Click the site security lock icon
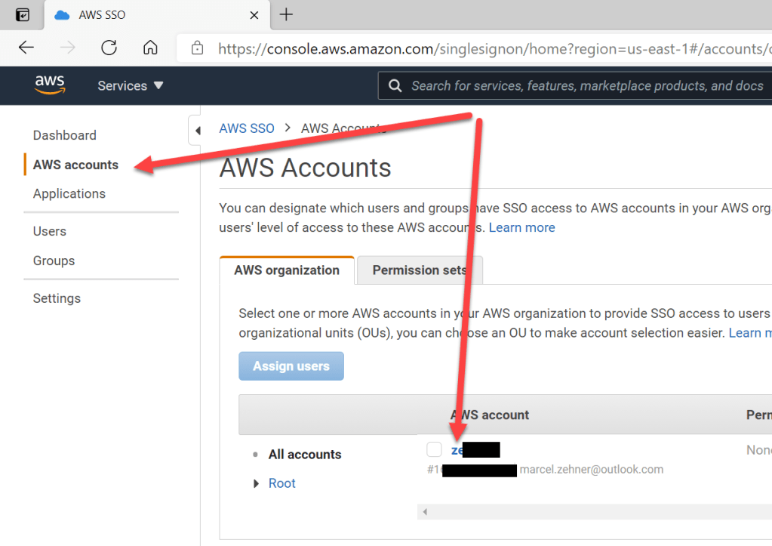This screenshot has width=772, height=546. coord(198,48)
